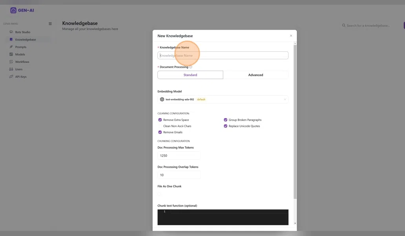The image size is (405, 236).
Task: Uncheck the Remove Extra Space checkbox
Action: (160, 120)
